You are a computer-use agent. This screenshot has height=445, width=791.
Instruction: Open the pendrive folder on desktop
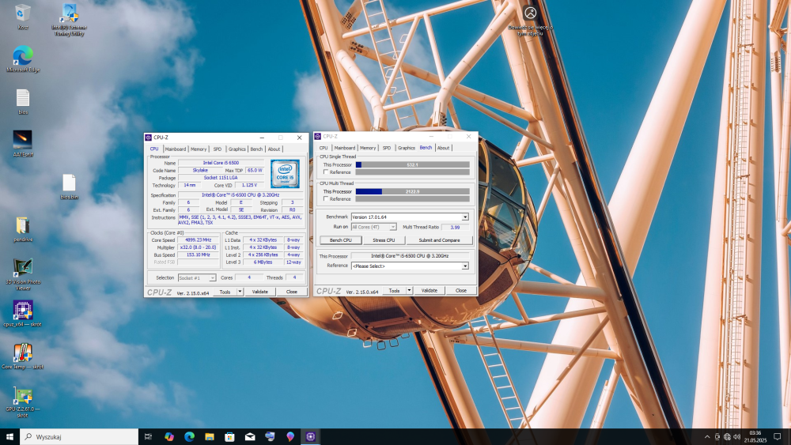coord(22,226)
